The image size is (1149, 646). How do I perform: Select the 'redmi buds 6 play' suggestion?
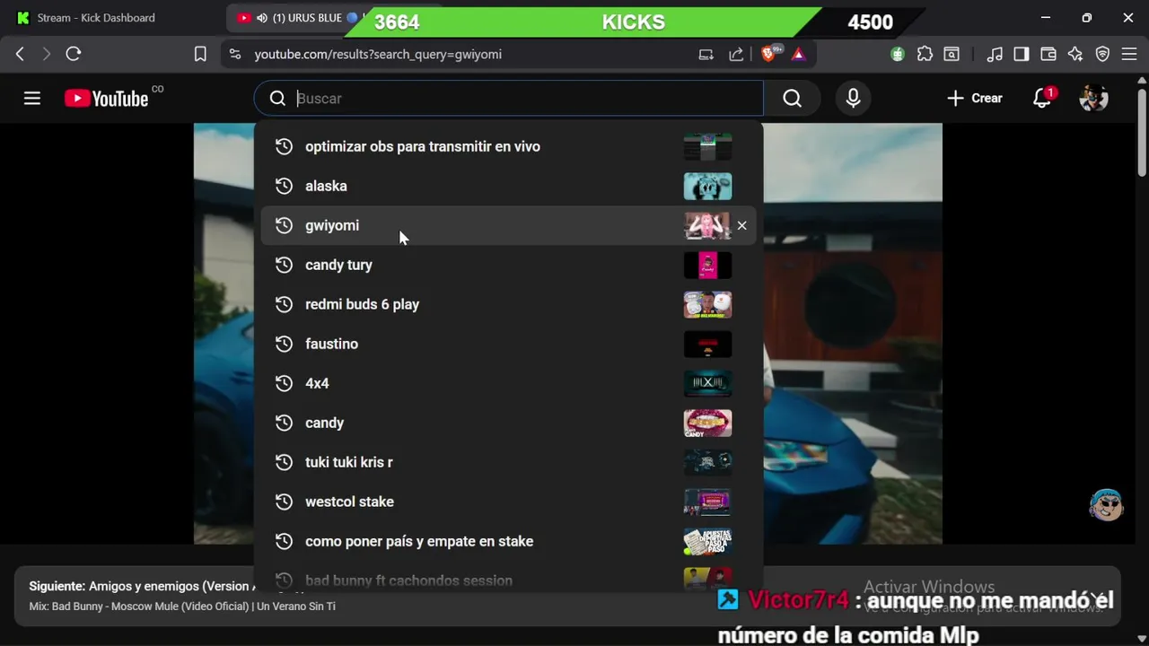pyautogui.click(x=508, y=304)
